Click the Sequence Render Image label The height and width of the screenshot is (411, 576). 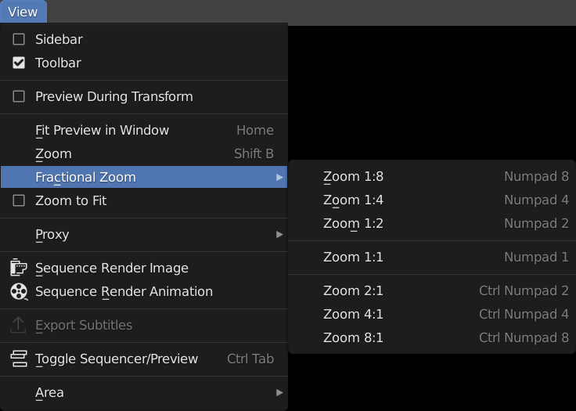[112, 269]
